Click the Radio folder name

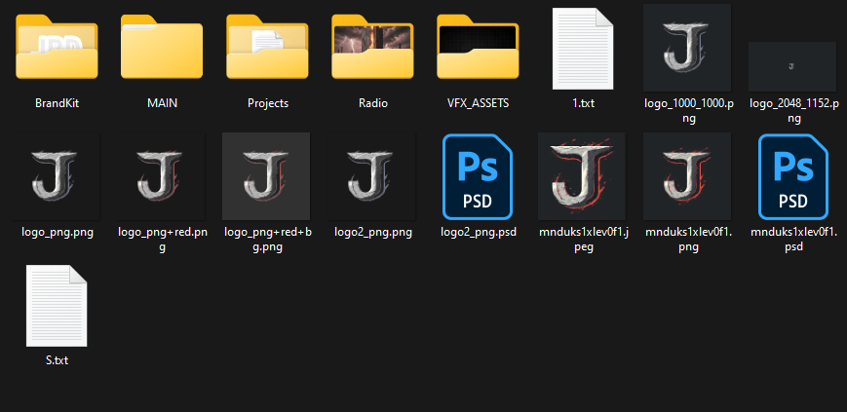(372, 103)
